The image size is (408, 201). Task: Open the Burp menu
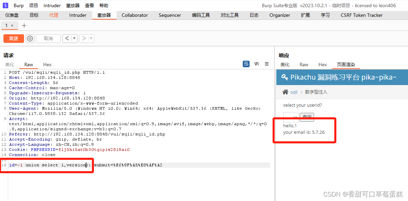pyautogui.click(x=19, y=5)
